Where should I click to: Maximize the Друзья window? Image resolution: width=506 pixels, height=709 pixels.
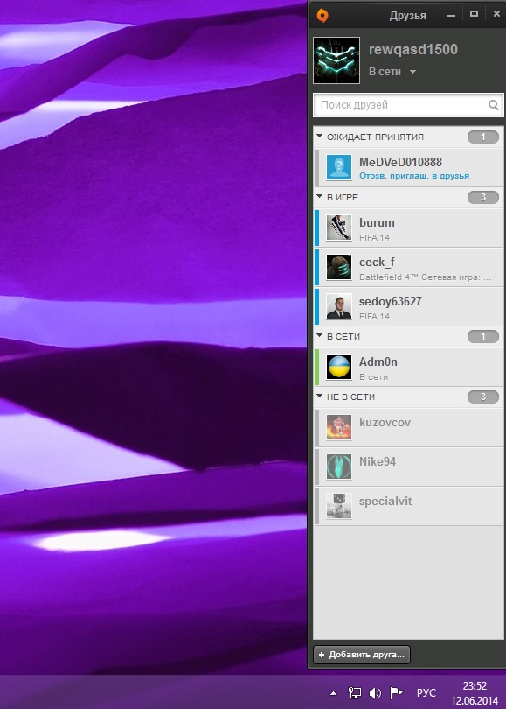point(474,14)
